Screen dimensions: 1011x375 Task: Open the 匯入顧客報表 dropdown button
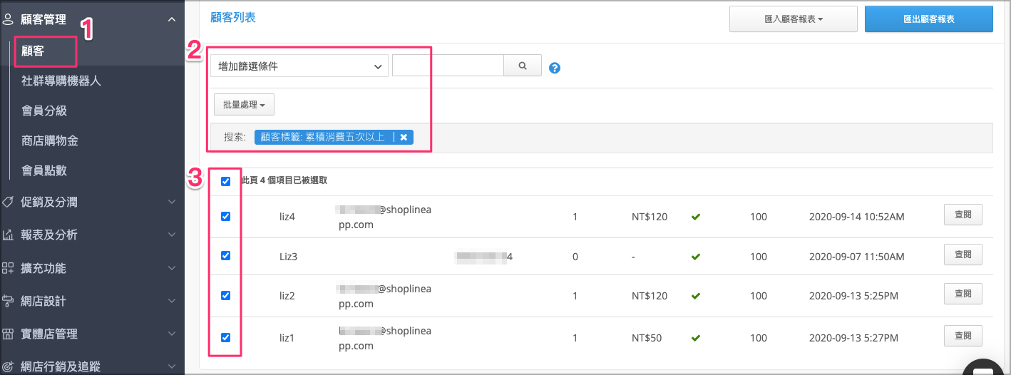[793, 19]
